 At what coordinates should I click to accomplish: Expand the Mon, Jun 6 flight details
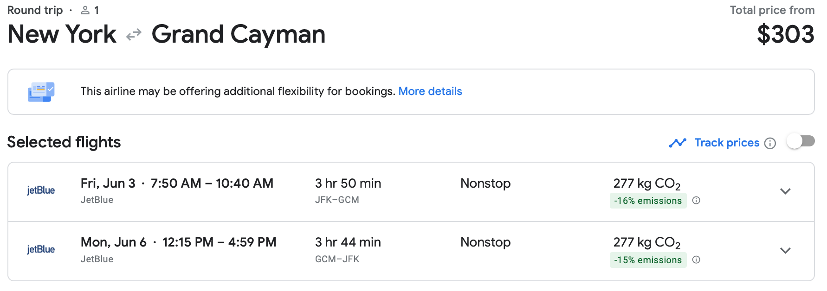pyautogui.click(x=785, y=251)
